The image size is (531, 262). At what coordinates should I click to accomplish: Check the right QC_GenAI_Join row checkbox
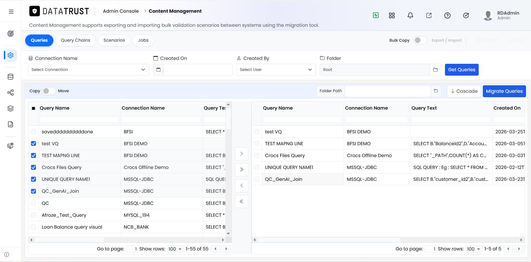click(x=257, y=179)
